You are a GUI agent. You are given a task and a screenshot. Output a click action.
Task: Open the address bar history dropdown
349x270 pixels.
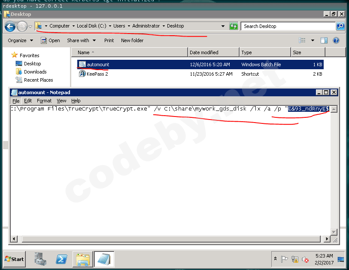tap(223, 26)
